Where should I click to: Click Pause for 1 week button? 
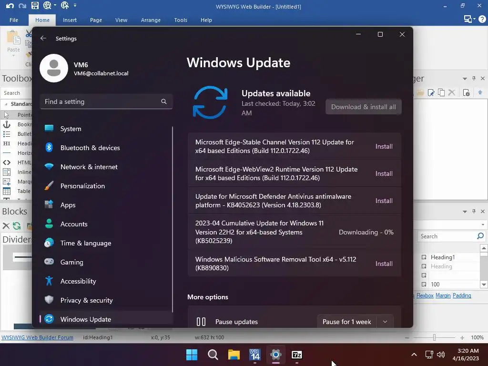pyautogui.click(x=347, y=322)
